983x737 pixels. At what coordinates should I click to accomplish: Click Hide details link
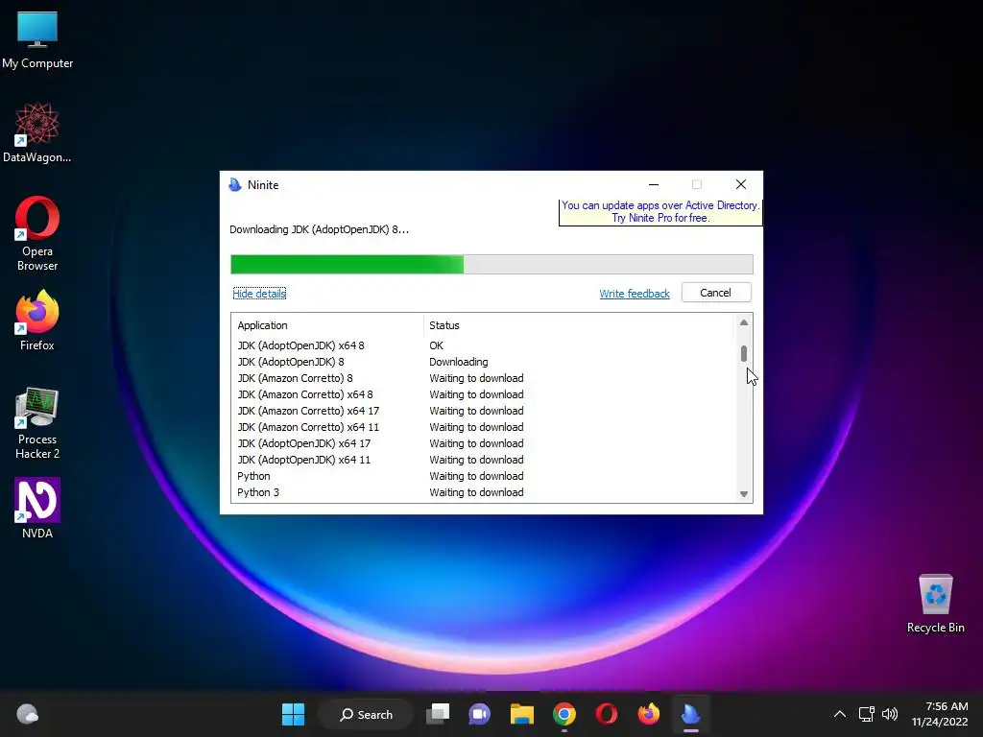coord(259,294)
